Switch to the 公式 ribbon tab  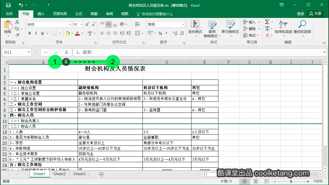[79, 14]
